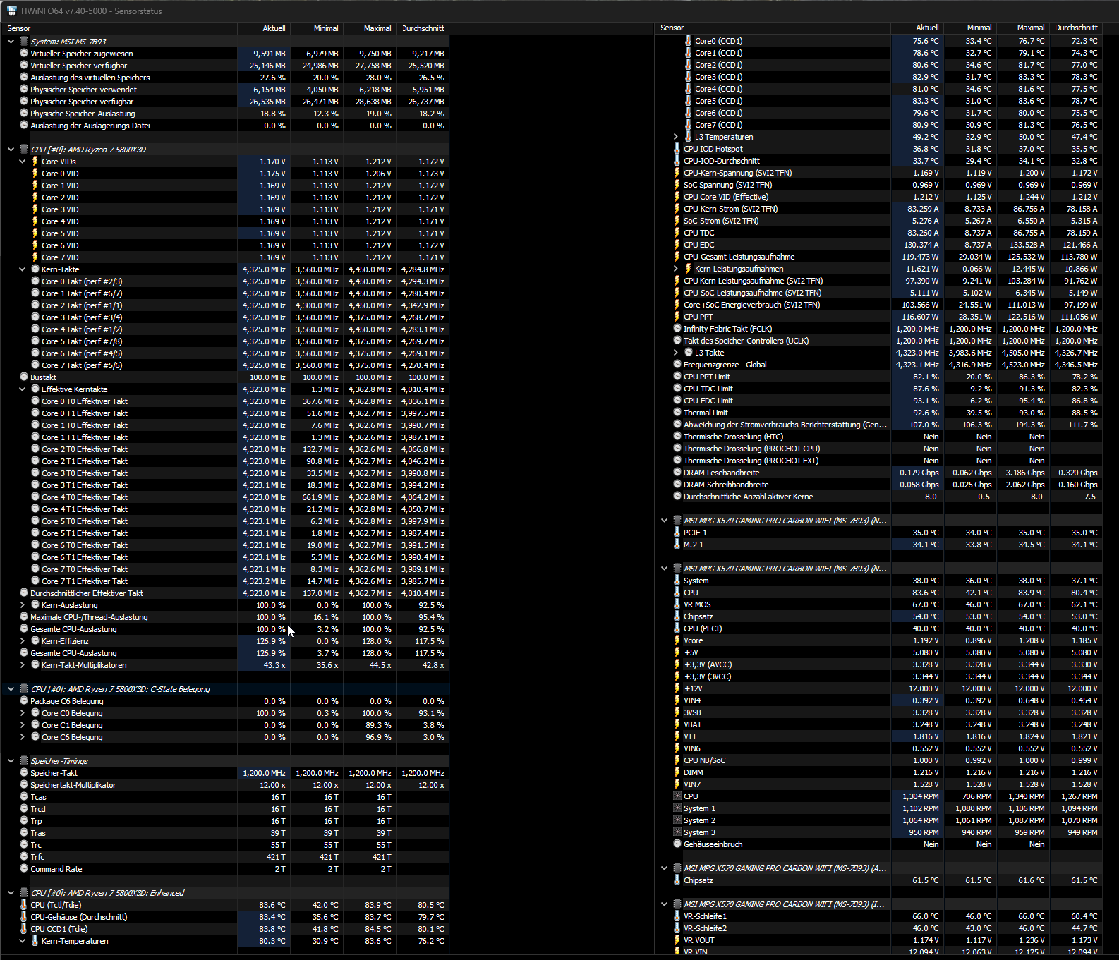Expand the Kern-Auslastung row
The image size is (1119, 960).
[x=22, y=605]
